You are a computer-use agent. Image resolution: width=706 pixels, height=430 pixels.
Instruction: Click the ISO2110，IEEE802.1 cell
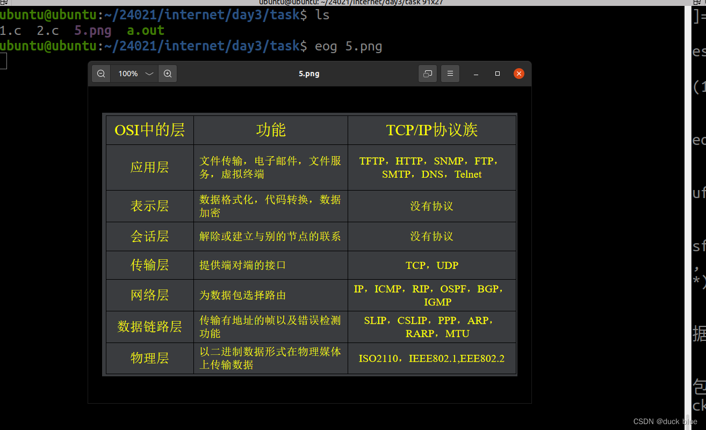click(432, 358)
